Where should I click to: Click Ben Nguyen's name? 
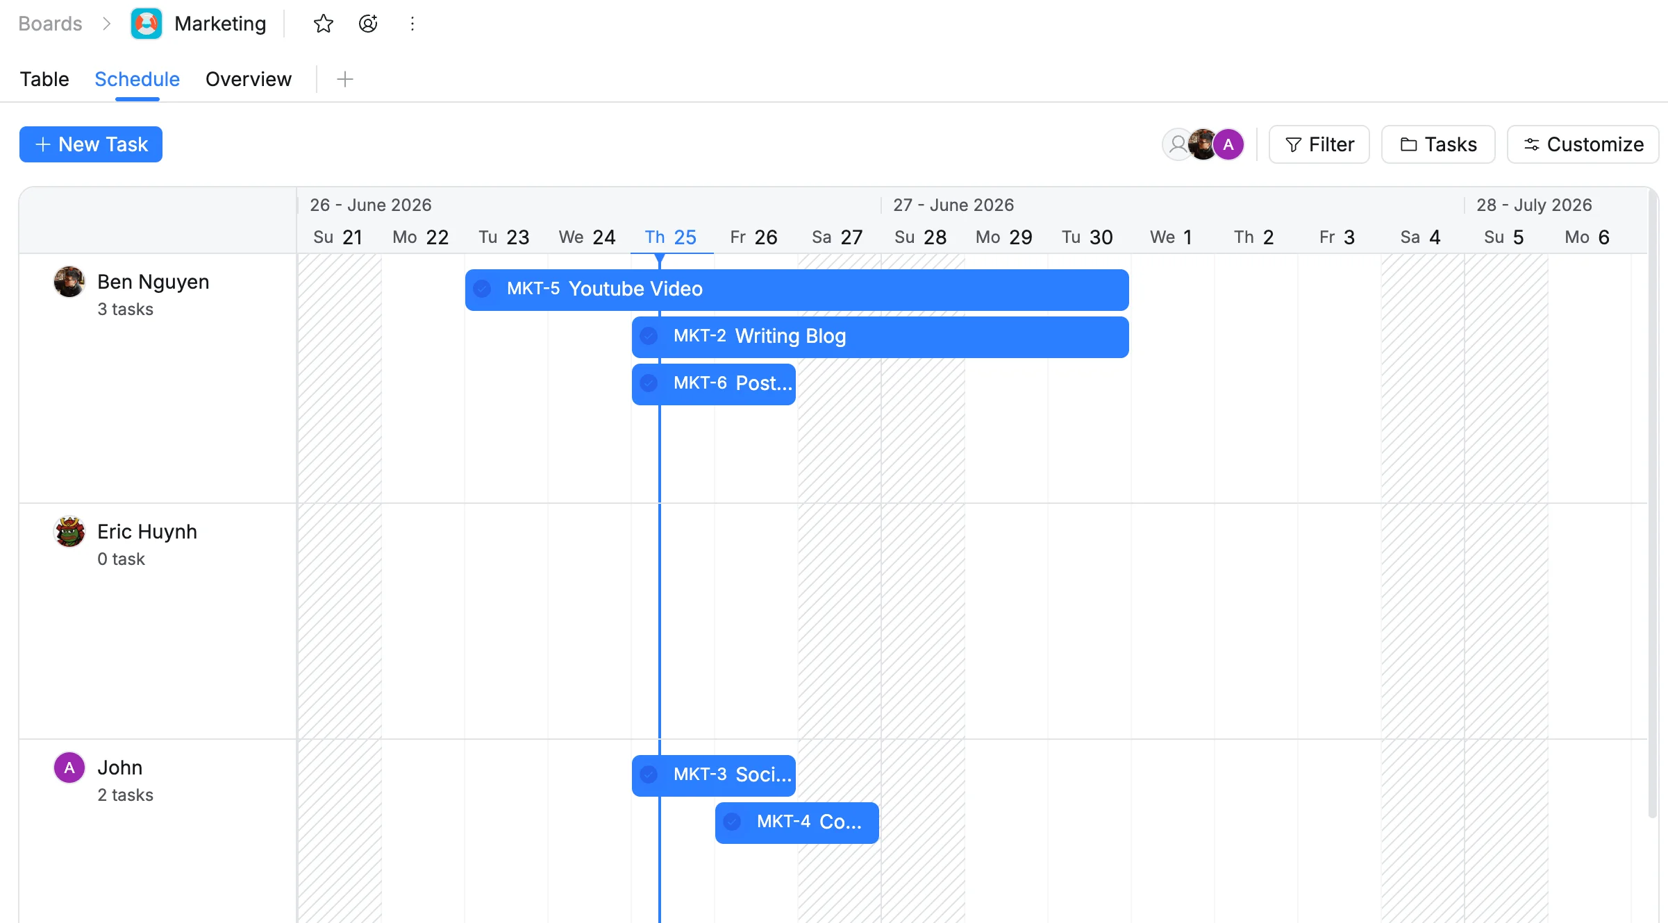click(x=153, y=282)
